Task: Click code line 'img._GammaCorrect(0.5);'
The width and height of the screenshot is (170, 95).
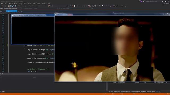Action: click(38, 54)
